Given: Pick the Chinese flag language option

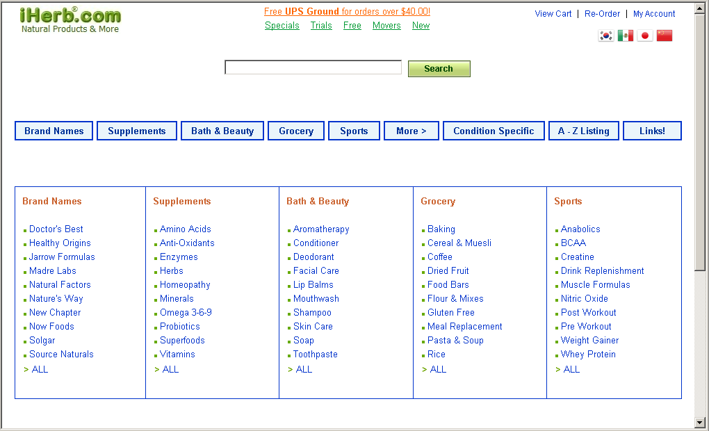Looking at the screenshot, I should tap(665, 35).
